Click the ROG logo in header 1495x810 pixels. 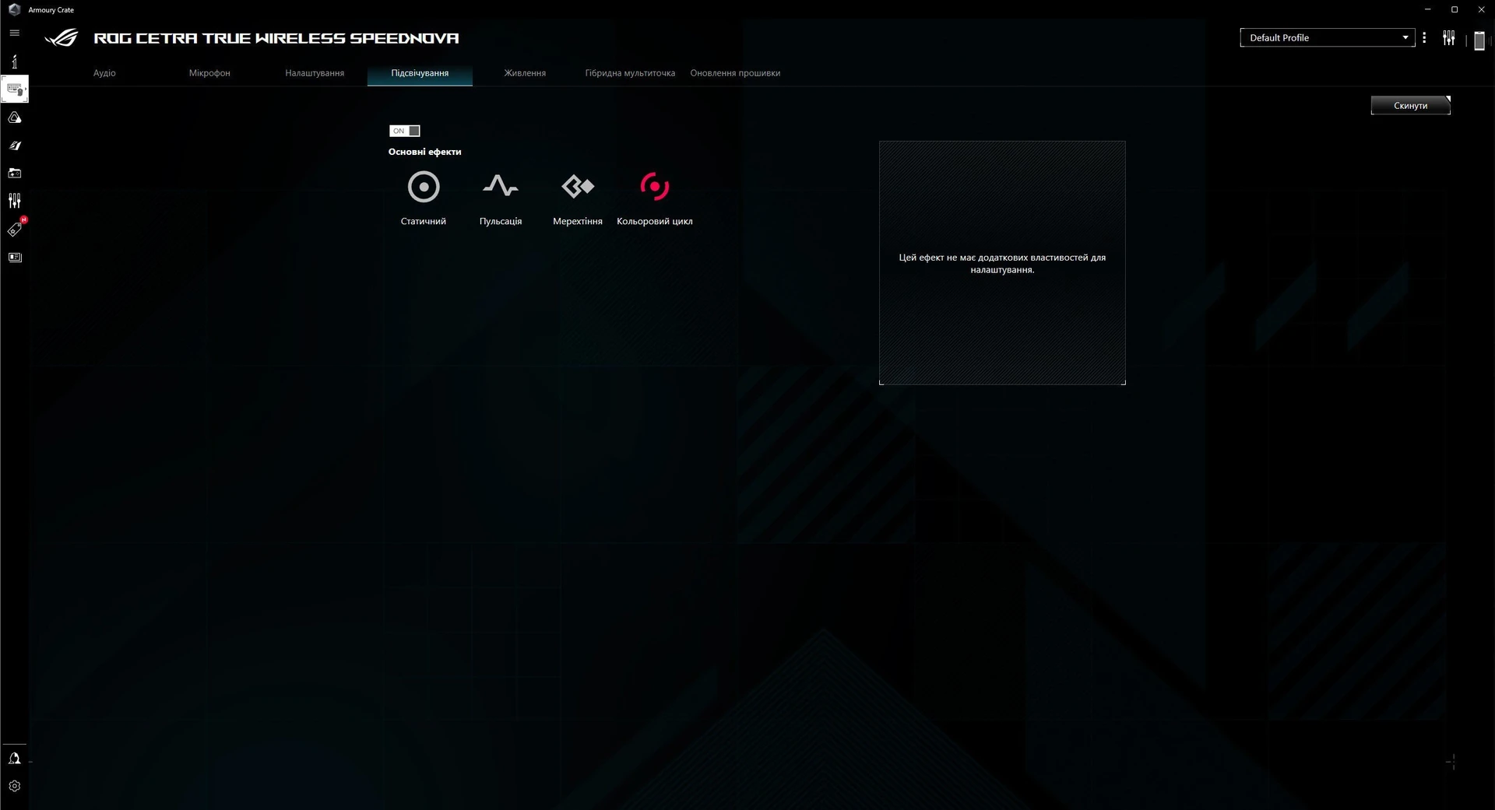point(62,37)
